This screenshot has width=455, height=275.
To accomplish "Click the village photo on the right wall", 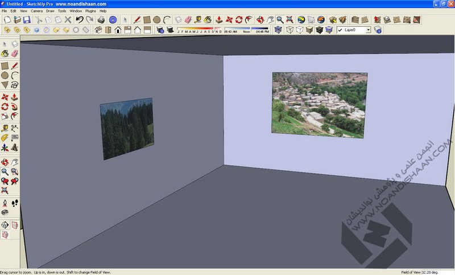I will click(319, 105).
